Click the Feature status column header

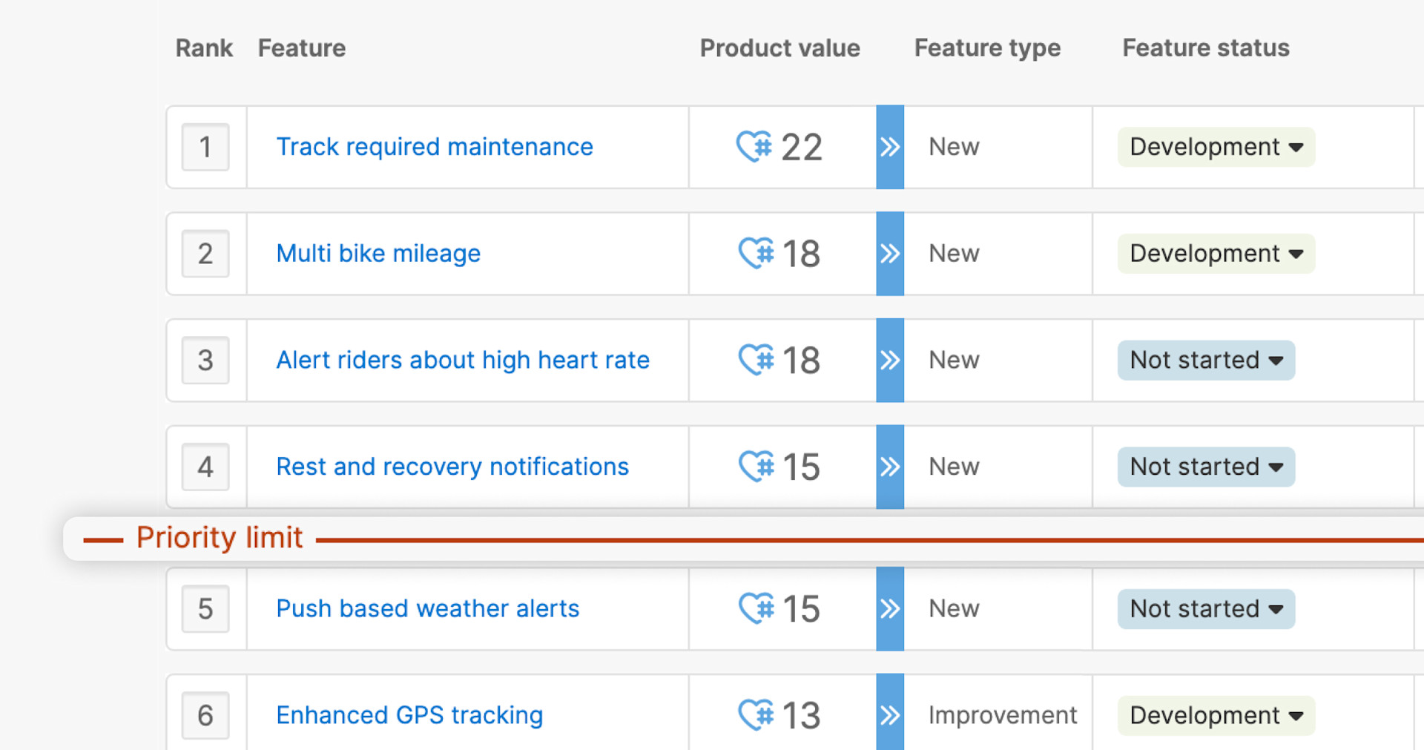(x=1206, y=48)
